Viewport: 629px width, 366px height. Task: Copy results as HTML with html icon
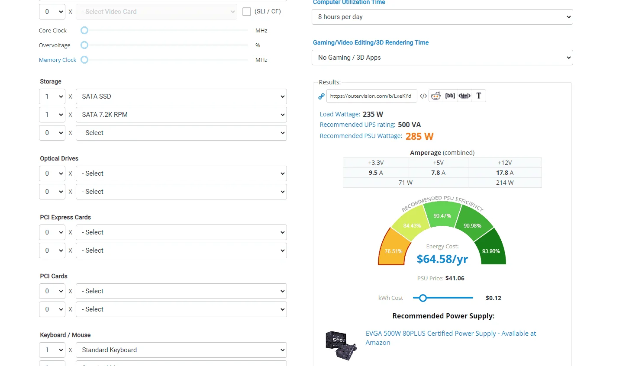pyautogui.click(x=464, y=96)
